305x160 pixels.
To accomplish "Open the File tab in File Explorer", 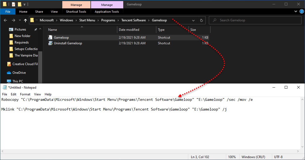I will click(8, 12).
